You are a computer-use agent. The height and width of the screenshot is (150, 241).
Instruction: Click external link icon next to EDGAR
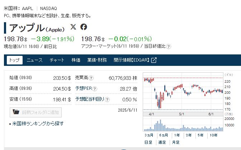click(x=154, y=60)
